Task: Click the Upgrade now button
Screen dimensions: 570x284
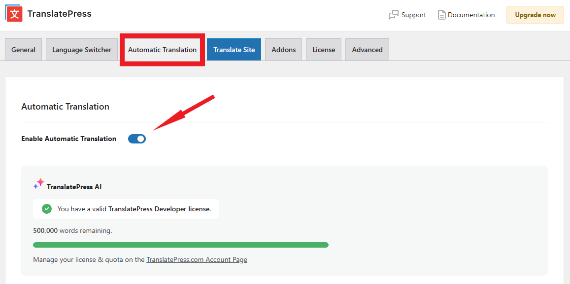Action: pyautogui.click(x=535, y=15)
